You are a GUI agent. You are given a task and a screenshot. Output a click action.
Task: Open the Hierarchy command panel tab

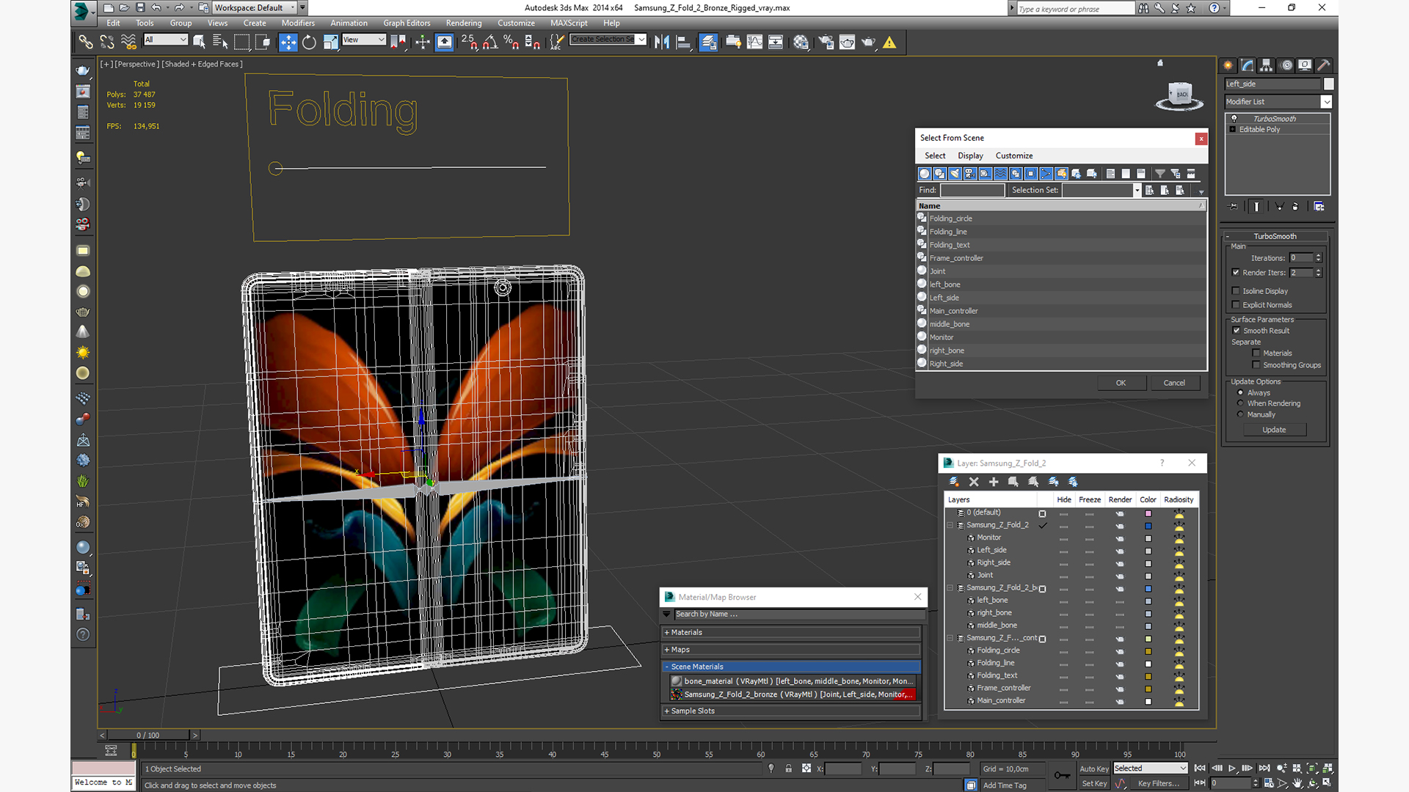tap(1266, 65)
